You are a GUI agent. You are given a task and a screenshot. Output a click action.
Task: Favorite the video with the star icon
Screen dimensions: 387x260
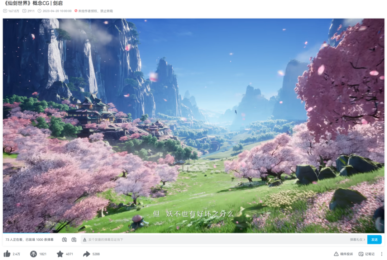60,254
